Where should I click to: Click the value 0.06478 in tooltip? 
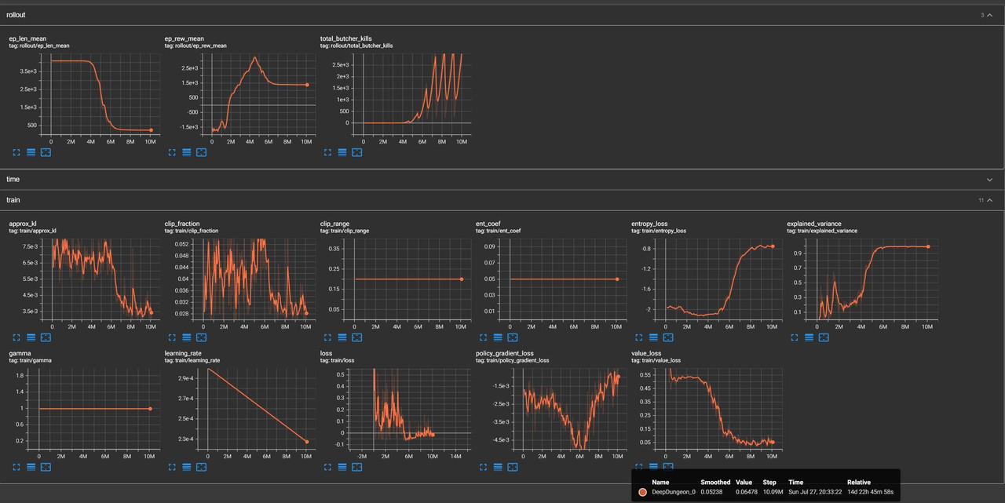click(747, 492)
